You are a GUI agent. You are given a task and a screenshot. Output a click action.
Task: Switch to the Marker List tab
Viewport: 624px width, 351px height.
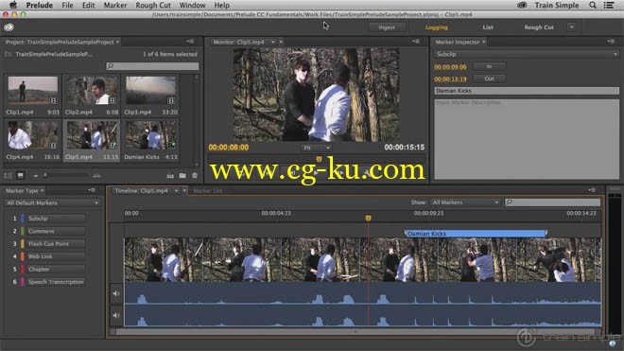pyautogui.click(x=208, y=191)
